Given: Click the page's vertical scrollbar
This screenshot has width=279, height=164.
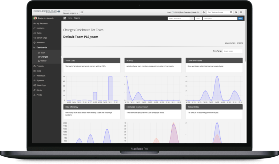Looking at the screenshot, I should tap(246, 36).
